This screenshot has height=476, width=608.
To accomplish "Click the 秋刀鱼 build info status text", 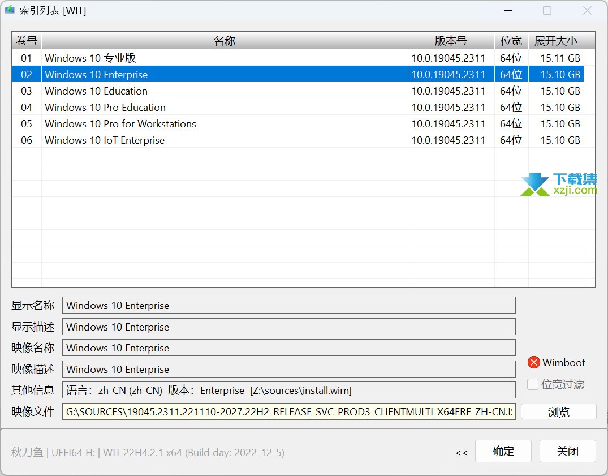I will coord(148,452).
